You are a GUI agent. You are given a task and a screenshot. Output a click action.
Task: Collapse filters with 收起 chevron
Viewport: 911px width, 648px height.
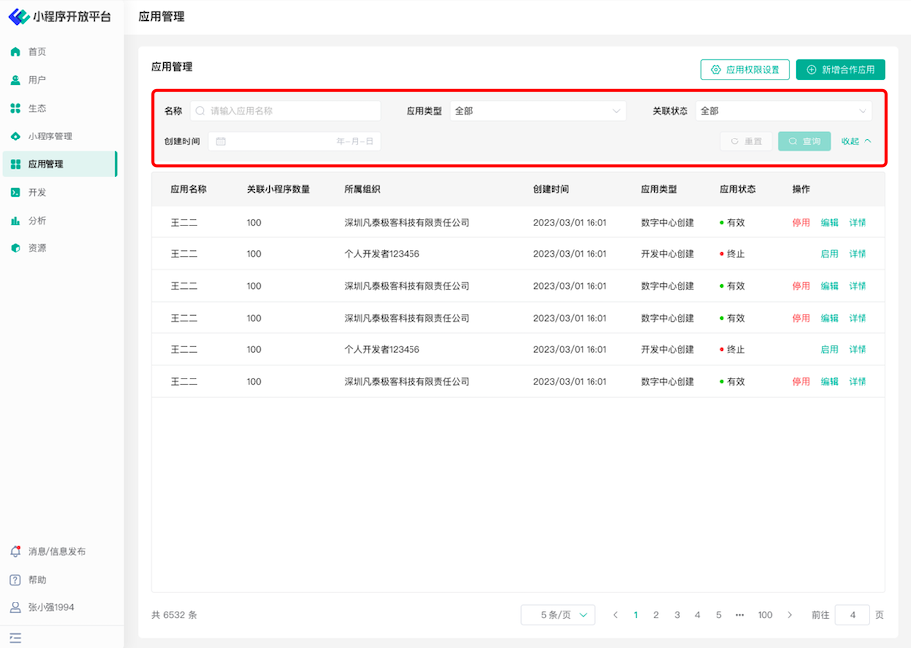click(867, 141)
